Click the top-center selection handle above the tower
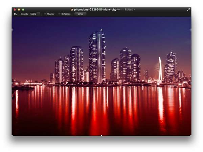203x152 pixels. (101, 30)
